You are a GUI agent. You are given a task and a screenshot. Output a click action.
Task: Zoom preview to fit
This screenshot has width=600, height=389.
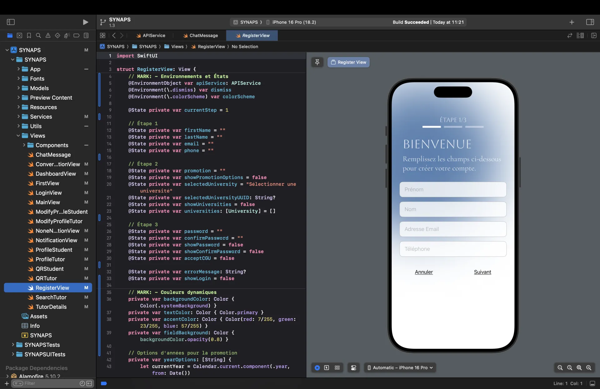(579, 368)
